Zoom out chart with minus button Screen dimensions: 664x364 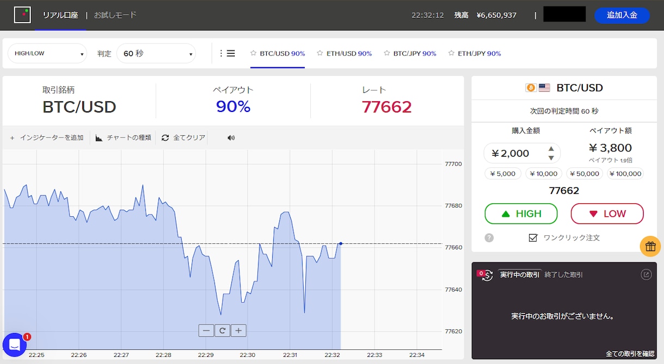click(206, 330)
